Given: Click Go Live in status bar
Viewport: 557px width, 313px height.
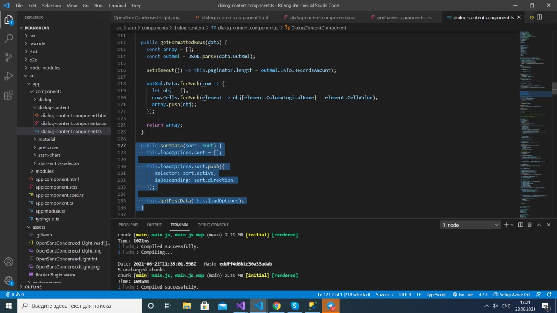Looking at the screenshot, I should pyautogui.click(x=463, y=294).
